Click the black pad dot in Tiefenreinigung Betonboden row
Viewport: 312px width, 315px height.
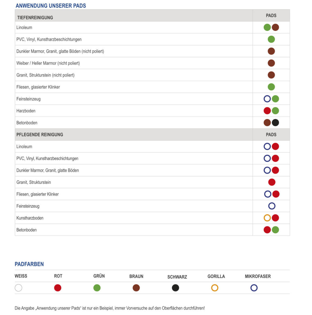[275, 123]
